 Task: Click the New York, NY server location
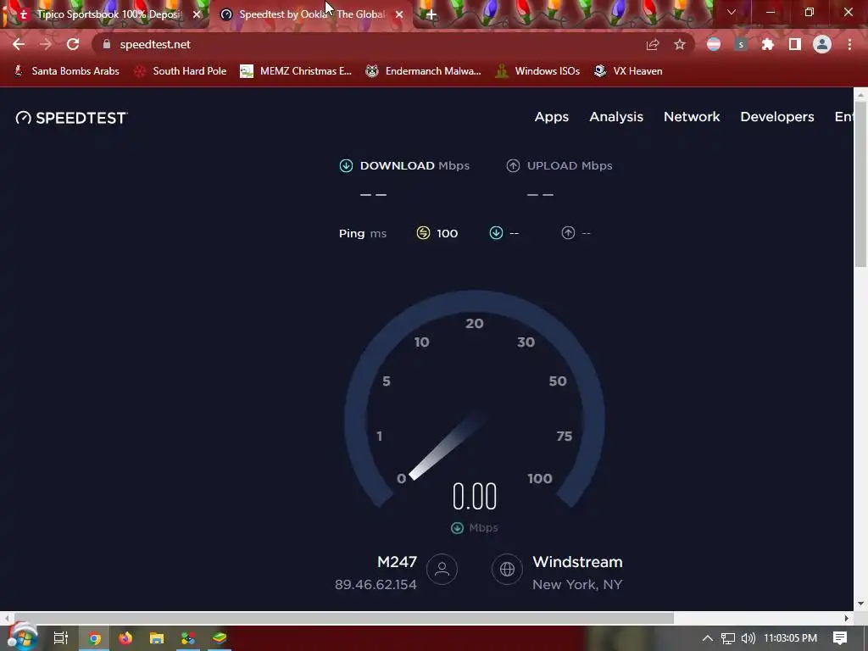(577, 585)
